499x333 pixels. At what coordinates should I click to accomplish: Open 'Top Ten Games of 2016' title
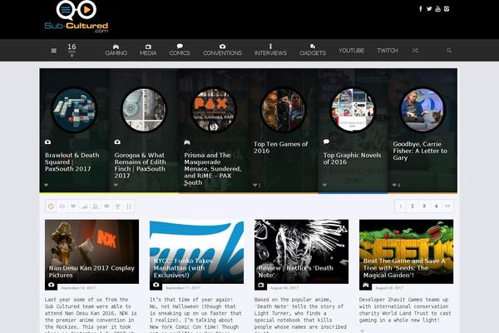click(x=281, y=147)
